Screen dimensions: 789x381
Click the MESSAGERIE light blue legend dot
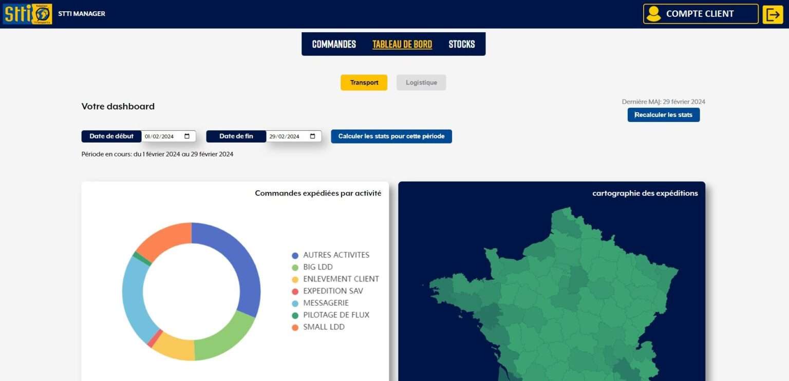(295, 303)
